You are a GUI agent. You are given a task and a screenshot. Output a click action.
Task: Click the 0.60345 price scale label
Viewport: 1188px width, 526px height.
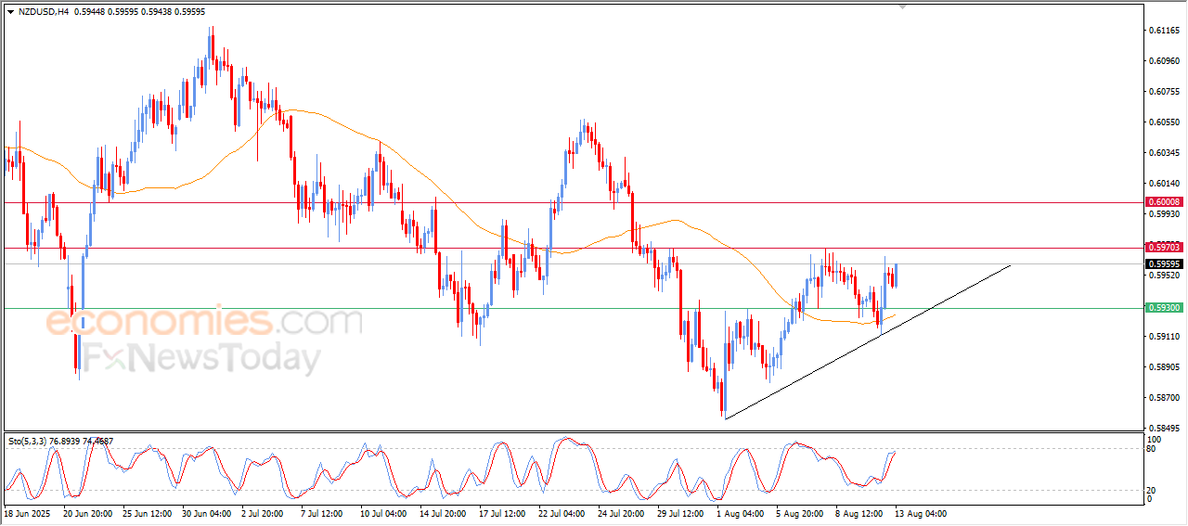coord(1164,153)
